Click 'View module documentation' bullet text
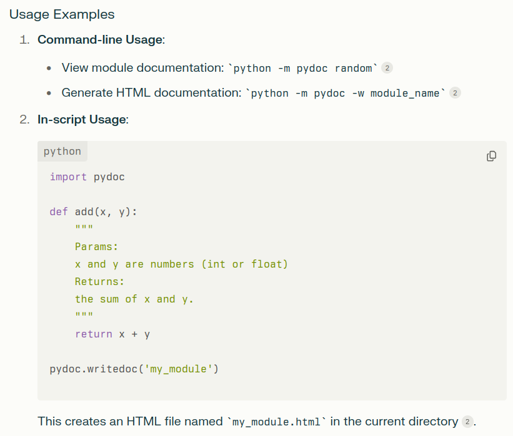Screen dimensions: 513x436 coord(142,68)
